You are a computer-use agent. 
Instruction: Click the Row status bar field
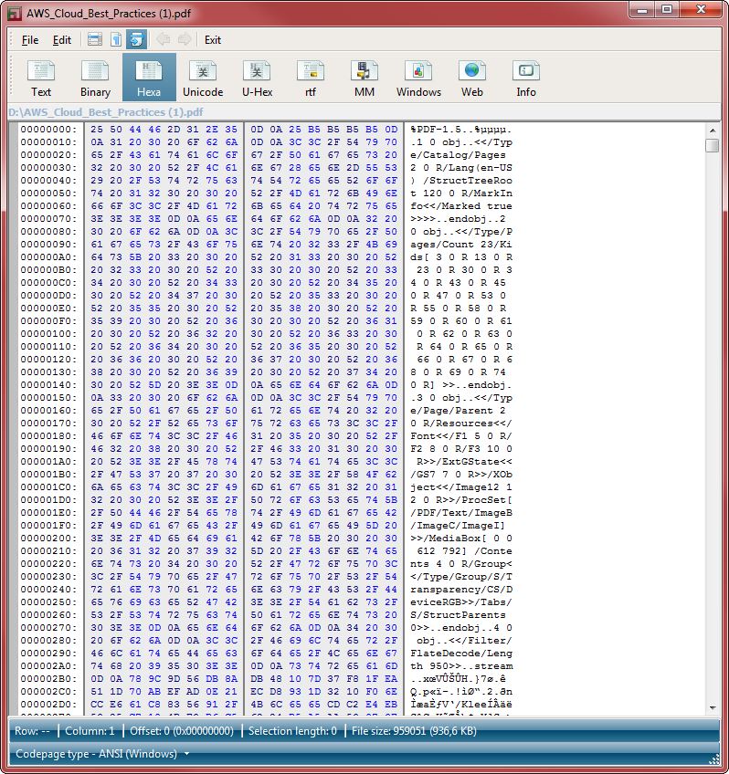[32, 731]
